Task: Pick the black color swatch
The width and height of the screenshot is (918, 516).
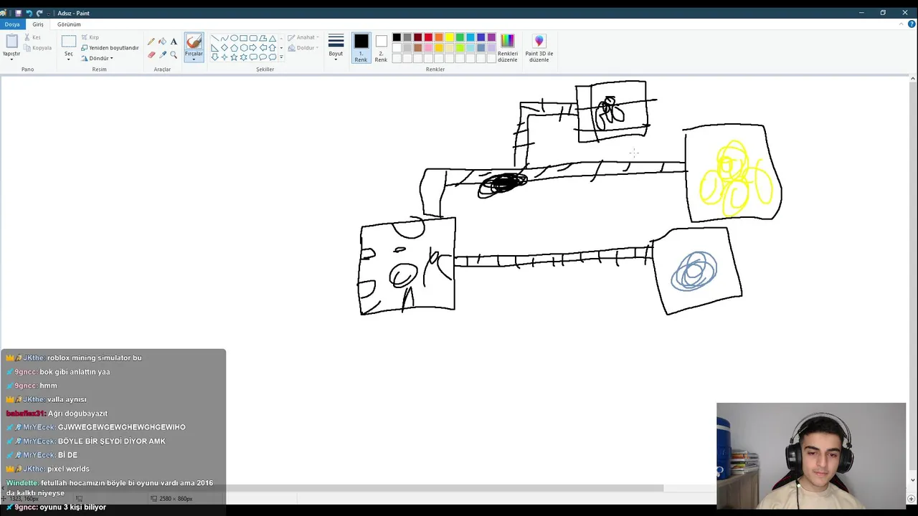Action: point(397,37)
